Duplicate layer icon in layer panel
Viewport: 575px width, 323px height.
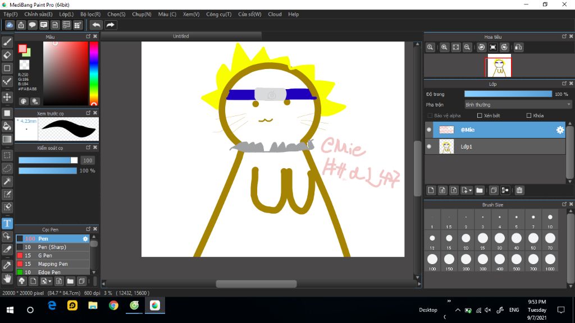point(494,190)
